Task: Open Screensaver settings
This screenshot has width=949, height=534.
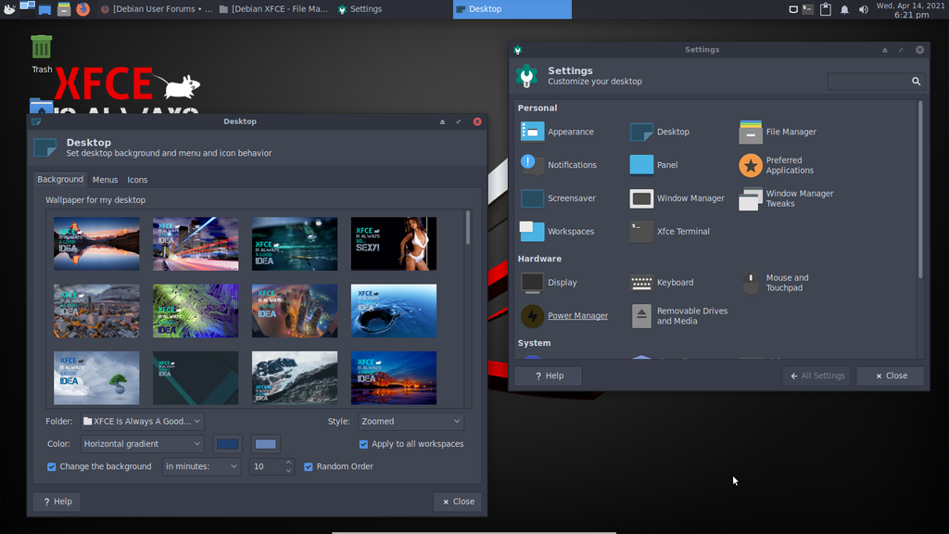Action: [x=558, y=198]
